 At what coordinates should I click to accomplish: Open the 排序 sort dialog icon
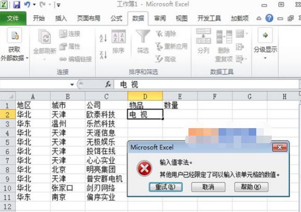119,42
